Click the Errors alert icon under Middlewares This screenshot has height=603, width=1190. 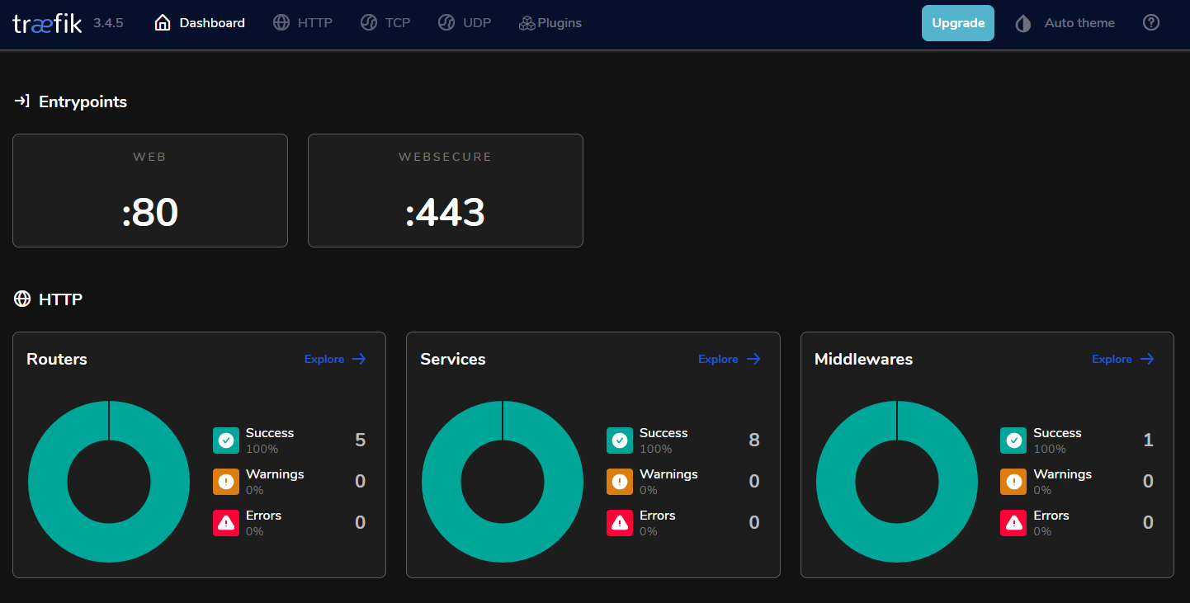point(1013,522)
